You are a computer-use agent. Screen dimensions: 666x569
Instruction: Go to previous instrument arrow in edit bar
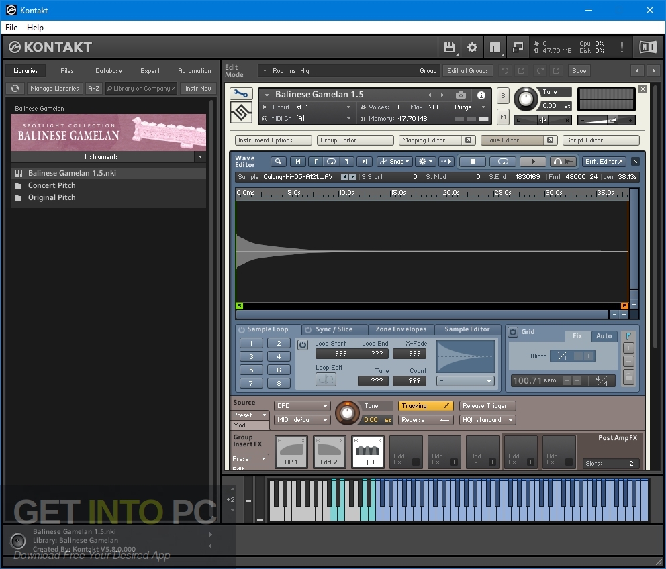[x=636, y=71]
